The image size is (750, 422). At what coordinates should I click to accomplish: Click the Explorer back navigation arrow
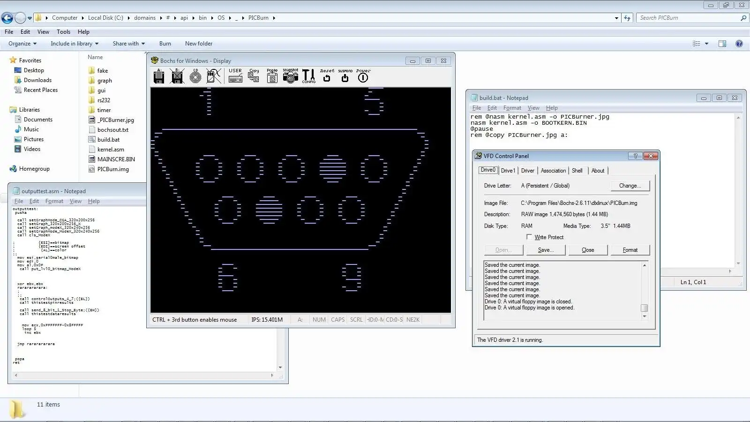click(7, 18)
